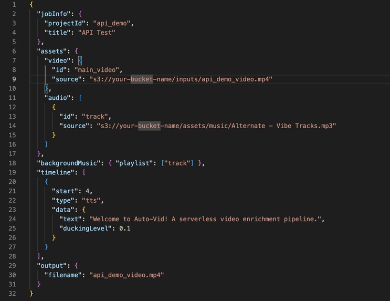Click line number 9 in the gutter
This screenshot has height=301, width=390.
tap(14, 79)
